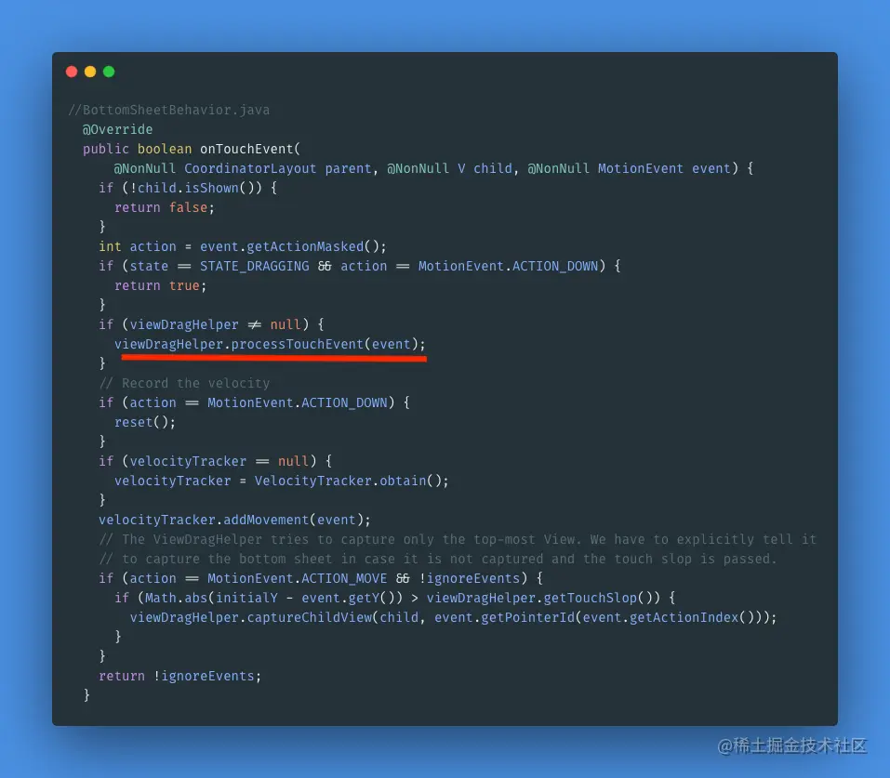Click the 'reset();' call line
The image size is (890, 778).
click(145, 422)
